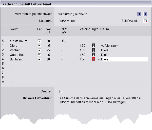
Task: Toggle Fen checkbox for Gäste Bad
Action: [39, 55]
